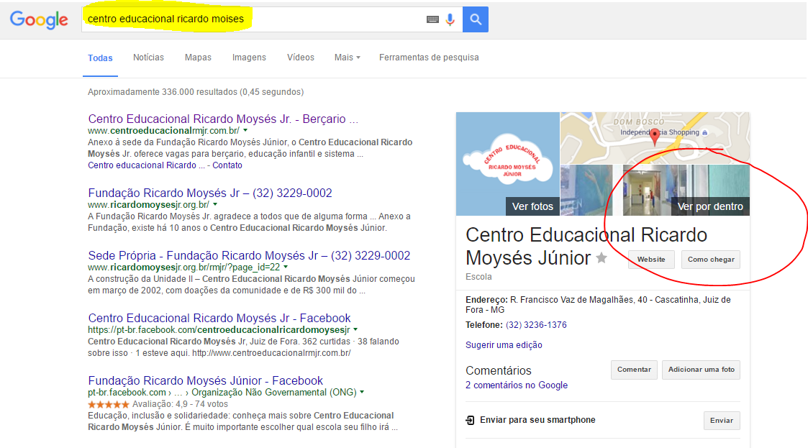
Task: Click the Centro Educacional Ricardo Moysés Júnior panel title
Action: pyautogui.click(x=586, y=246)
